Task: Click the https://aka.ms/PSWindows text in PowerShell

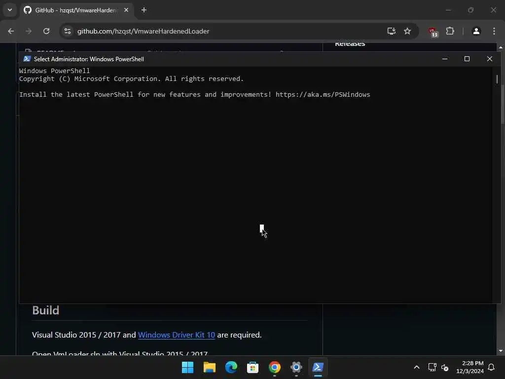Action: tap(323, 94)
